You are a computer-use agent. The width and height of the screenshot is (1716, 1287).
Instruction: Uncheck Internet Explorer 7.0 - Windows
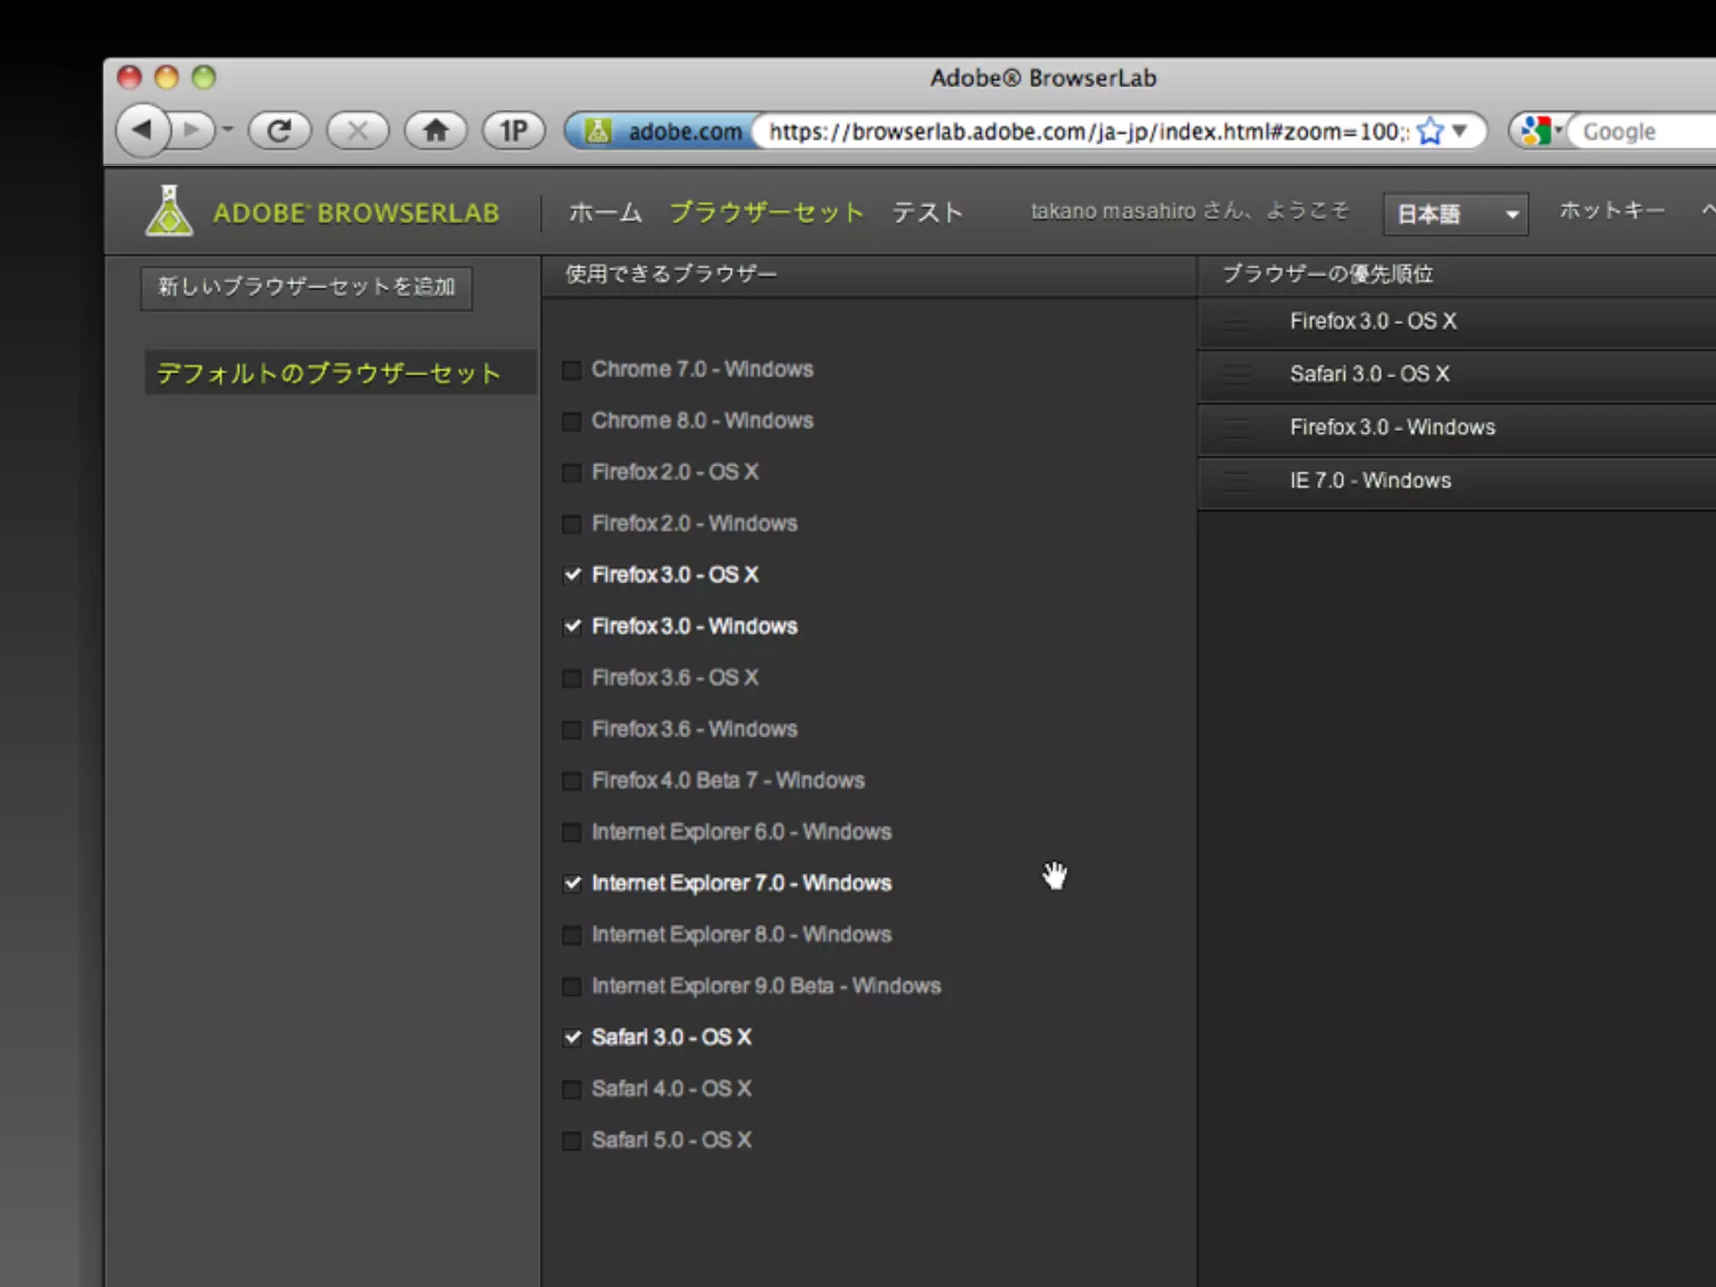pos(571,884)
